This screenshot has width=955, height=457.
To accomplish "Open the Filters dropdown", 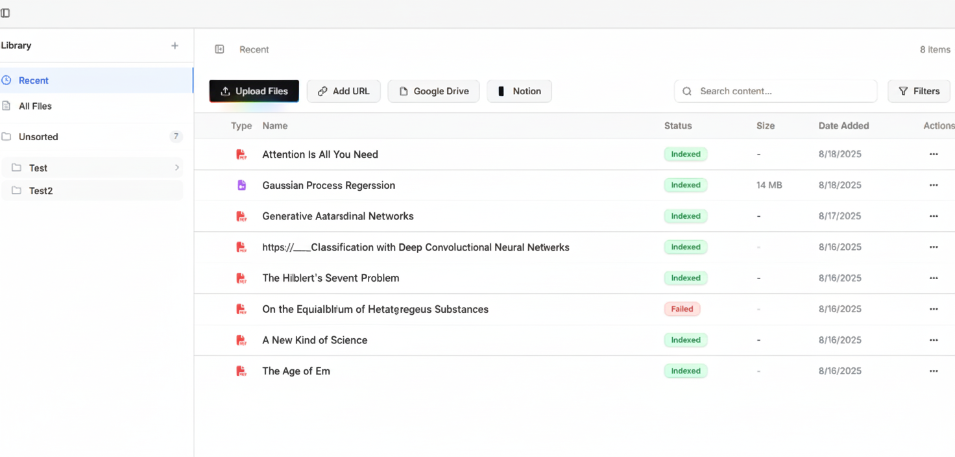I will click(x=919, y=92).
